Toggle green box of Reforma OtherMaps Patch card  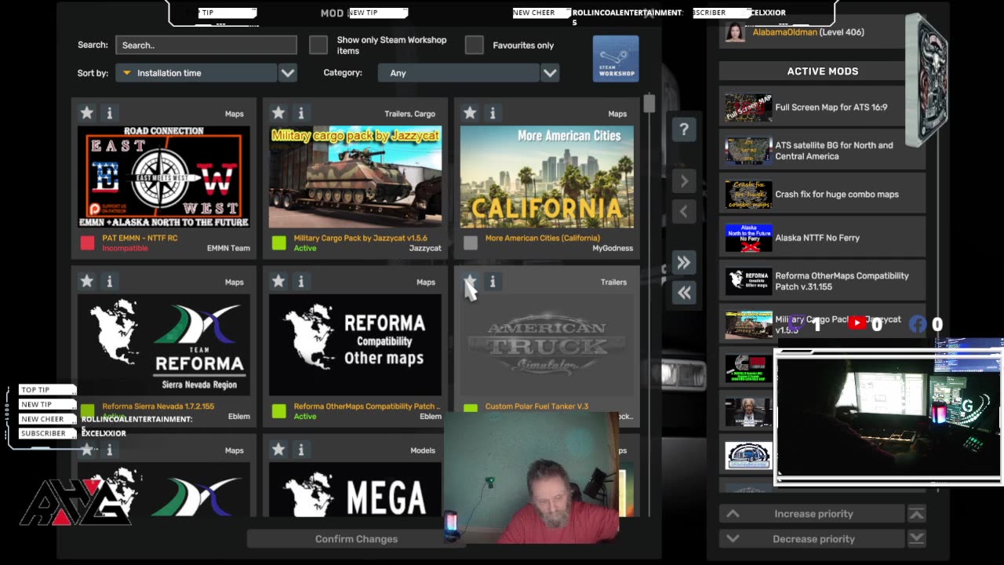click(x=278, y=411)
